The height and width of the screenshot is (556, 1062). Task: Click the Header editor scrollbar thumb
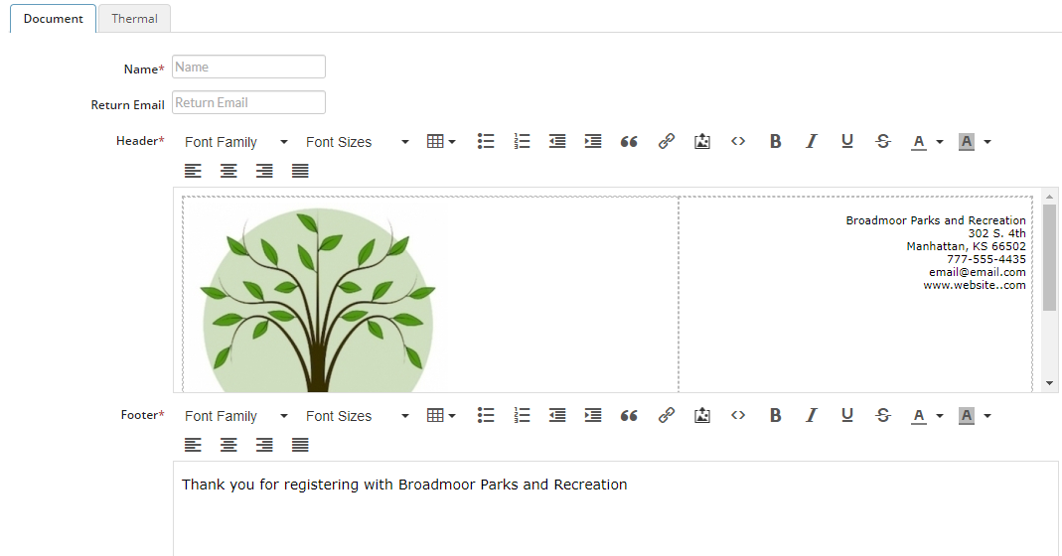[1049, 257]
